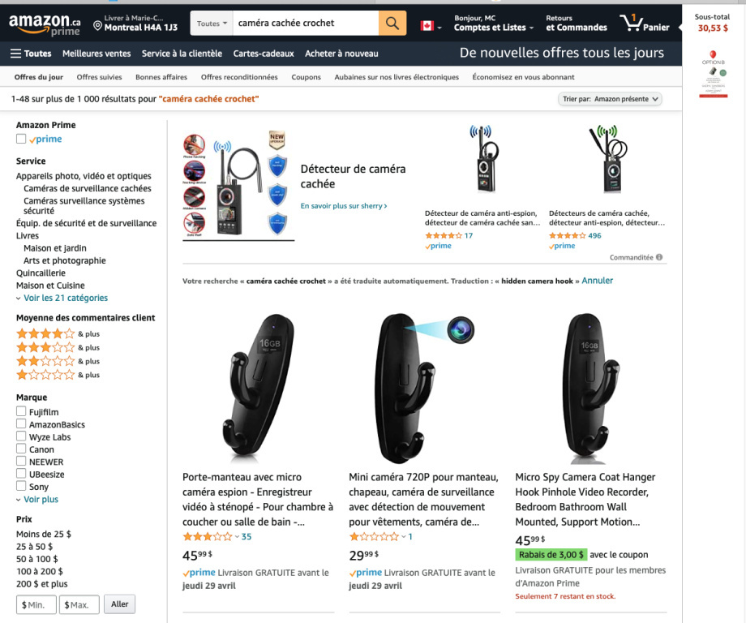This screenshot has width=746, height=623.
Task: Go to Cartes-cadeaux menu item
Action: pos(264,54)
